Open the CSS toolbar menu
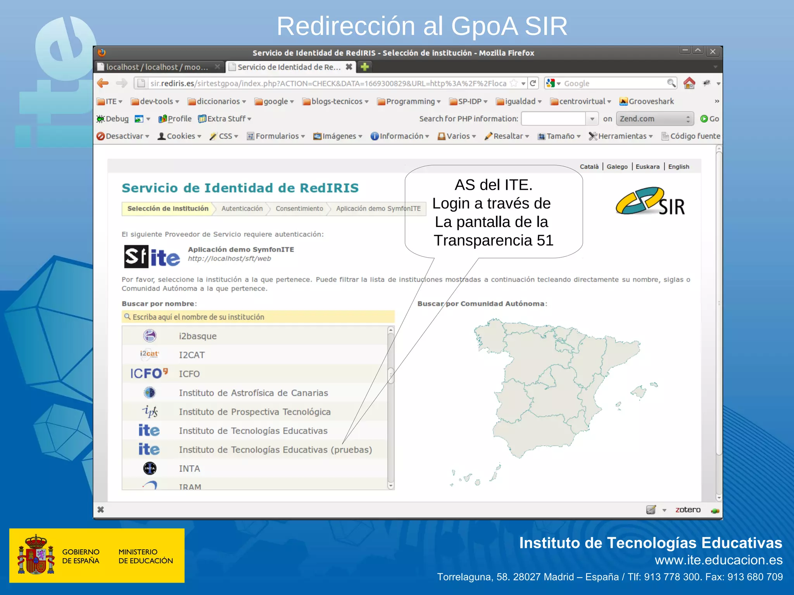 224,136
